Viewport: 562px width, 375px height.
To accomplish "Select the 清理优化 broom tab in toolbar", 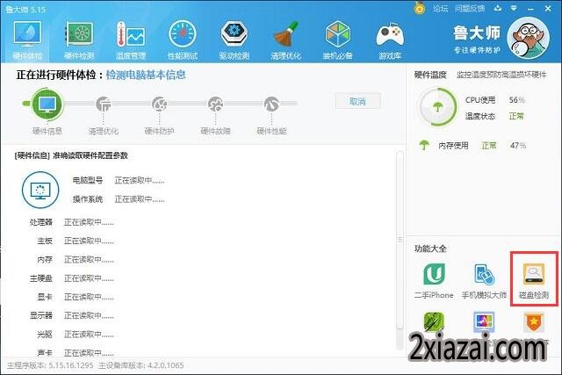I will 285,40.
